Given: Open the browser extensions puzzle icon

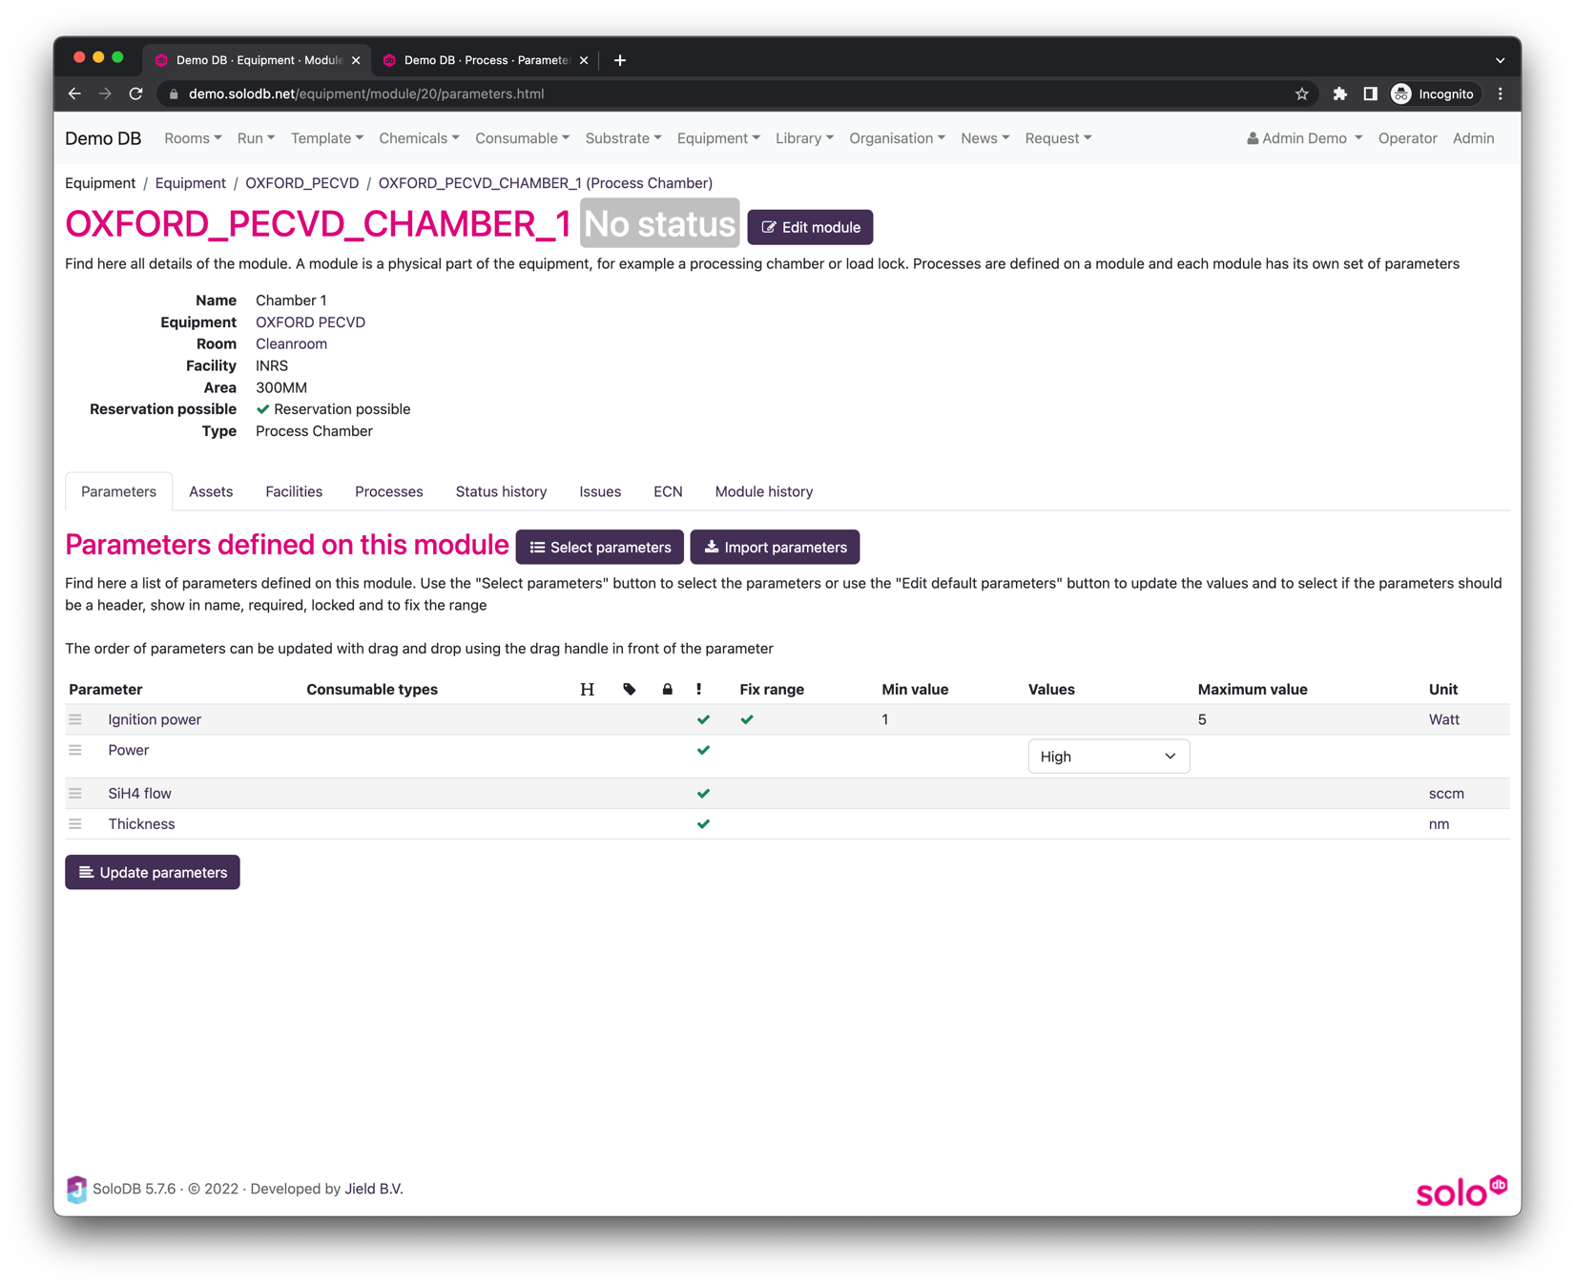Looking at the screenshot, I should pyautogui.click(x=1340, y=93).
